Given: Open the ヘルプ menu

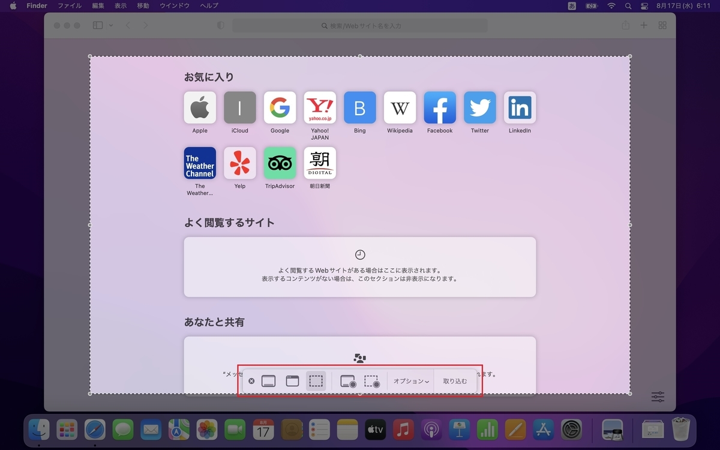Looking at the screenshot, I should [209, 5].
